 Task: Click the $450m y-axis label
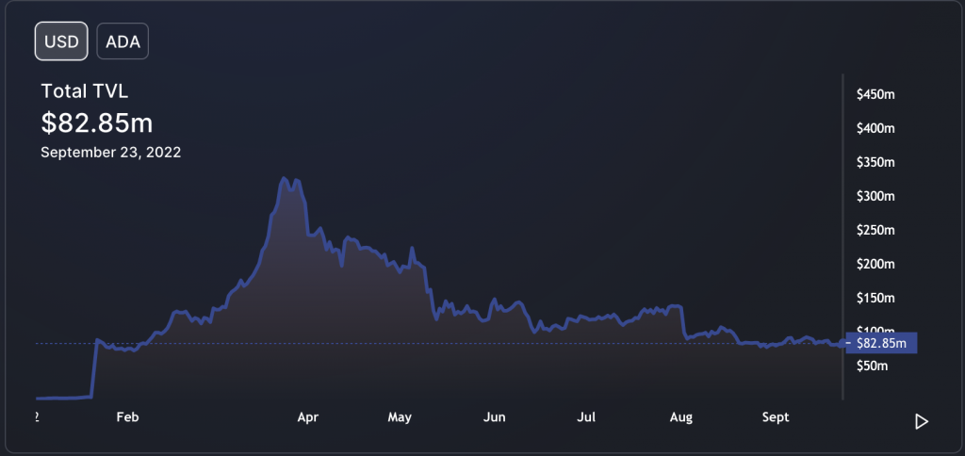pyautogui.click(x=875, y=95)
